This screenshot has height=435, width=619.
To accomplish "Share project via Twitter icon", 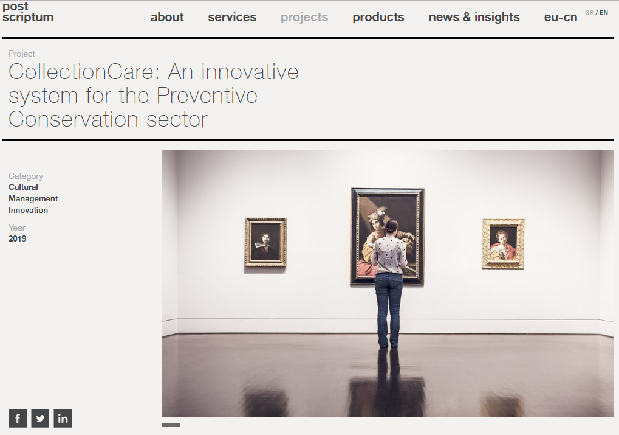I will click(40, 419).
